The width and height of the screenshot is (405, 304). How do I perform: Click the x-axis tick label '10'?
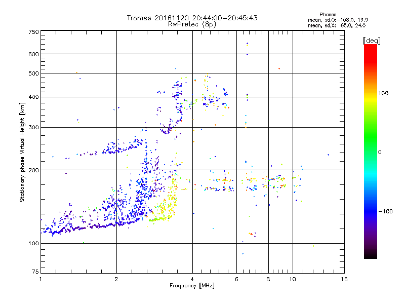[293, 279]
